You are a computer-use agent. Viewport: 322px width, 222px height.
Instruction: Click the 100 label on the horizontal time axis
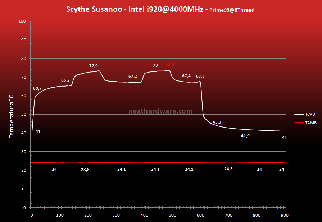pyautogui.click(x=60, y=215)
